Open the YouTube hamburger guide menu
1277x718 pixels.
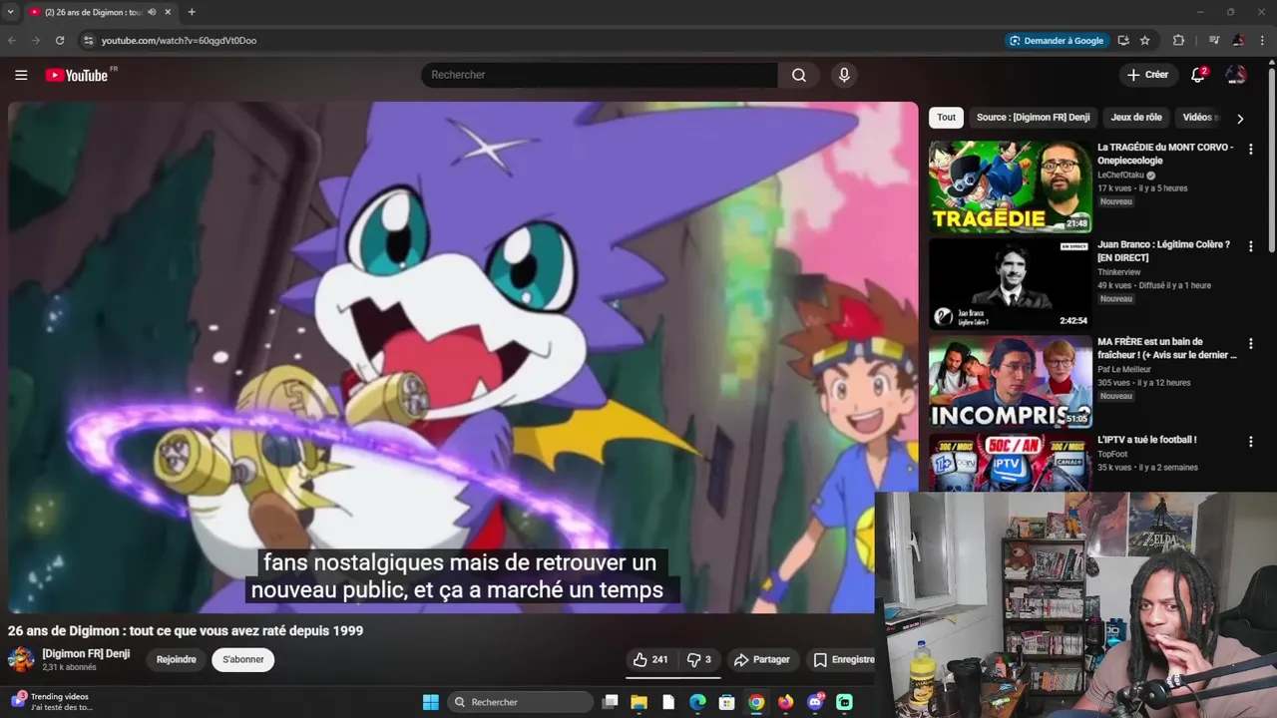(x=21, y=75)
